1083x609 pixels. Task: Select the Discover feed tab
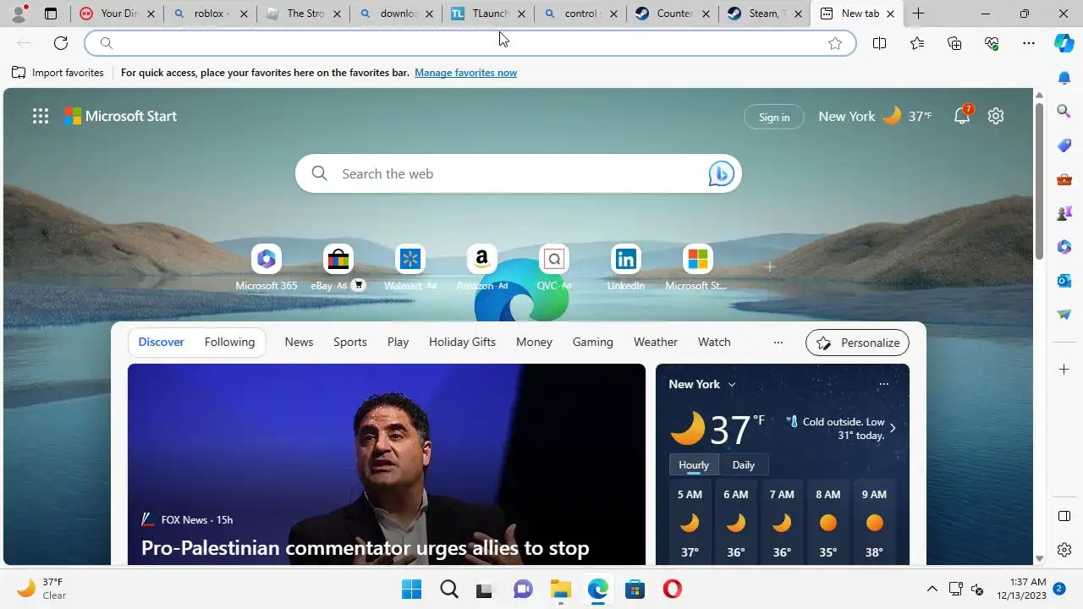[x=162, y=342]
